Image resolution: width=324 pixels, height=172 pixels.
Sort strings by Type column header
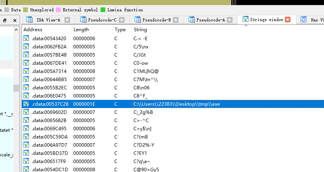pos(122,30)
